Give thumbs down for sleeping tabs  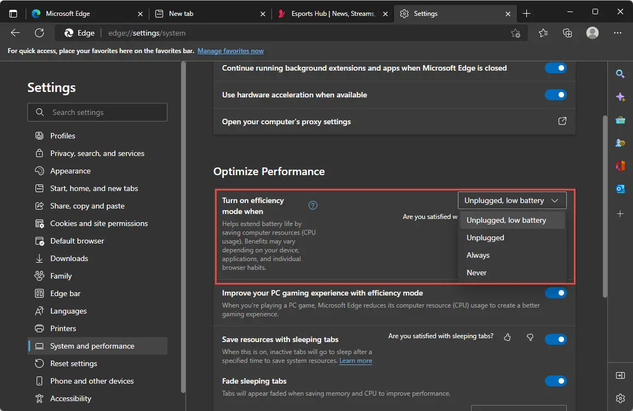pyautogui.click(x=530, y=337)
